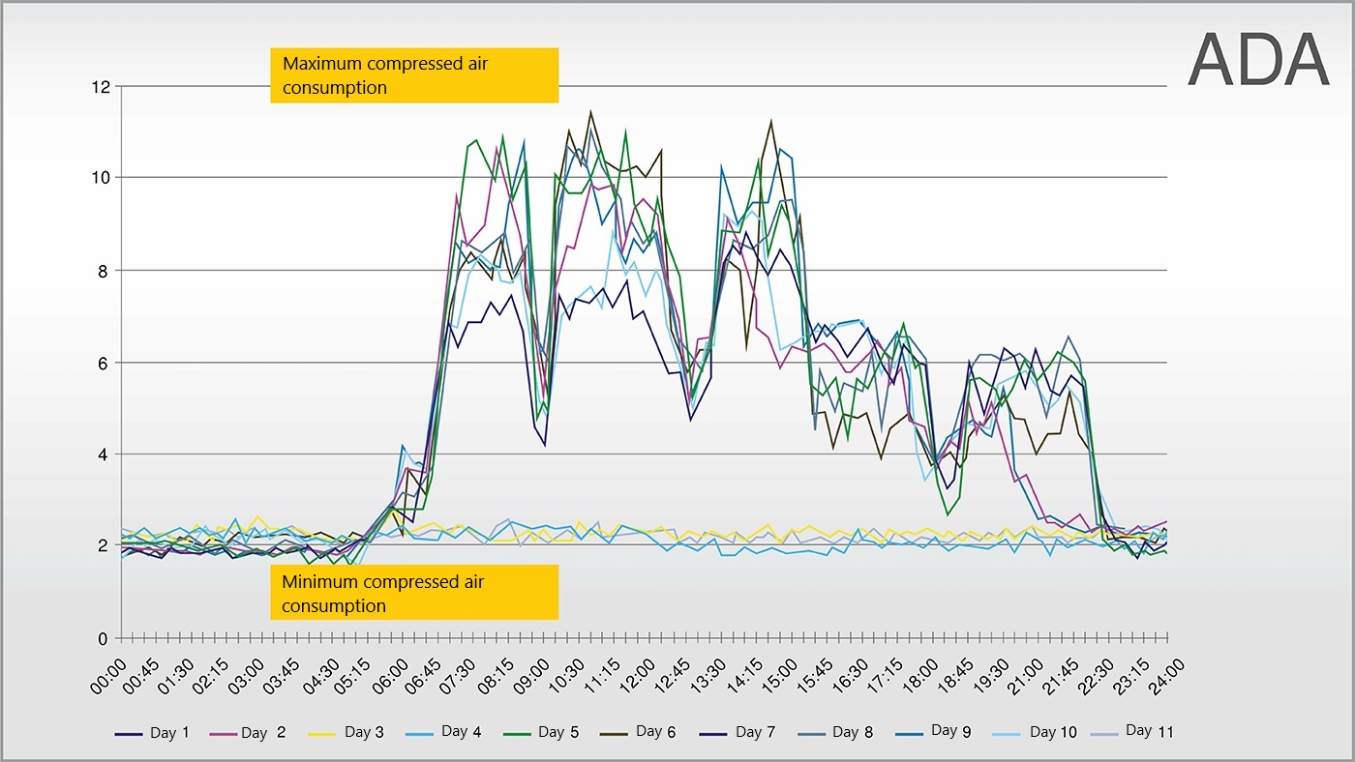Click the 0 value on vertical axis

(103, 638)
